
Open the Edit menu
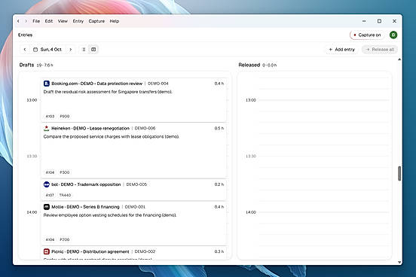click(x=49, y=21)
